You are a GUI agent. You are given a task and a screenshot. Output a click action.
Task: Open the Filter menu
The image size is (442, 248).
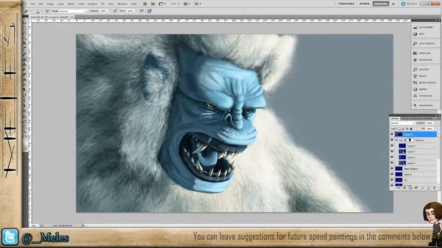coord(81,4)
